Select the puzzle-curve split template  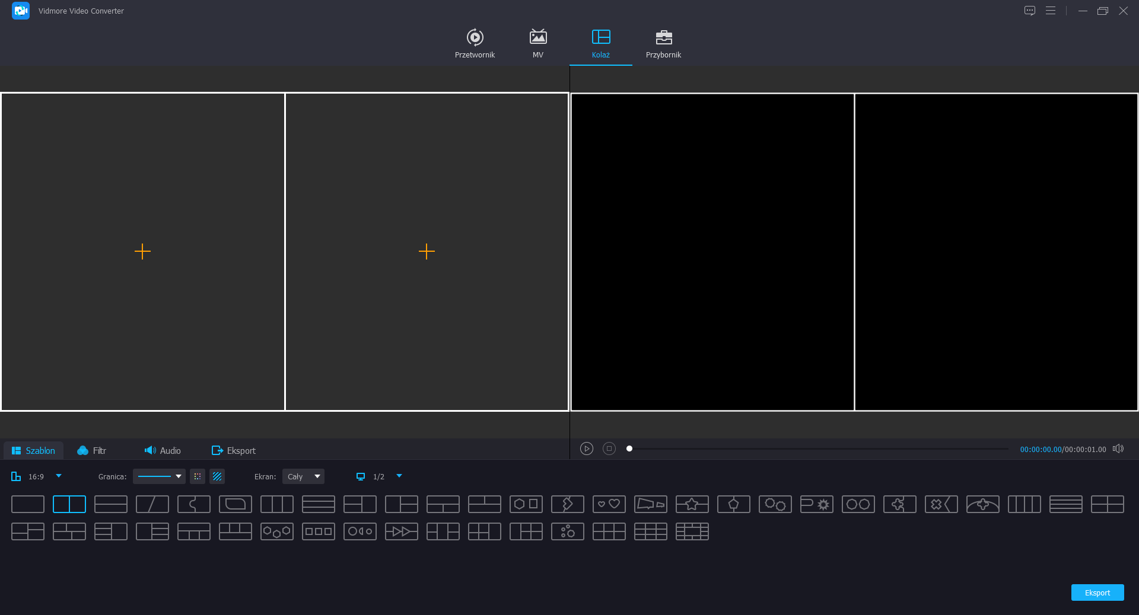tap(194, 504)
